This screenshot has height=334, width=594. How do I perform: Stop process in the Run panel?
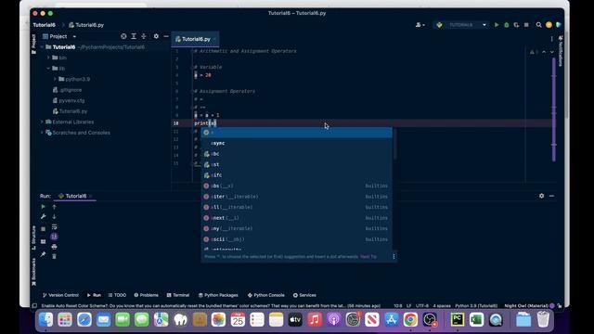coord(44,229)
